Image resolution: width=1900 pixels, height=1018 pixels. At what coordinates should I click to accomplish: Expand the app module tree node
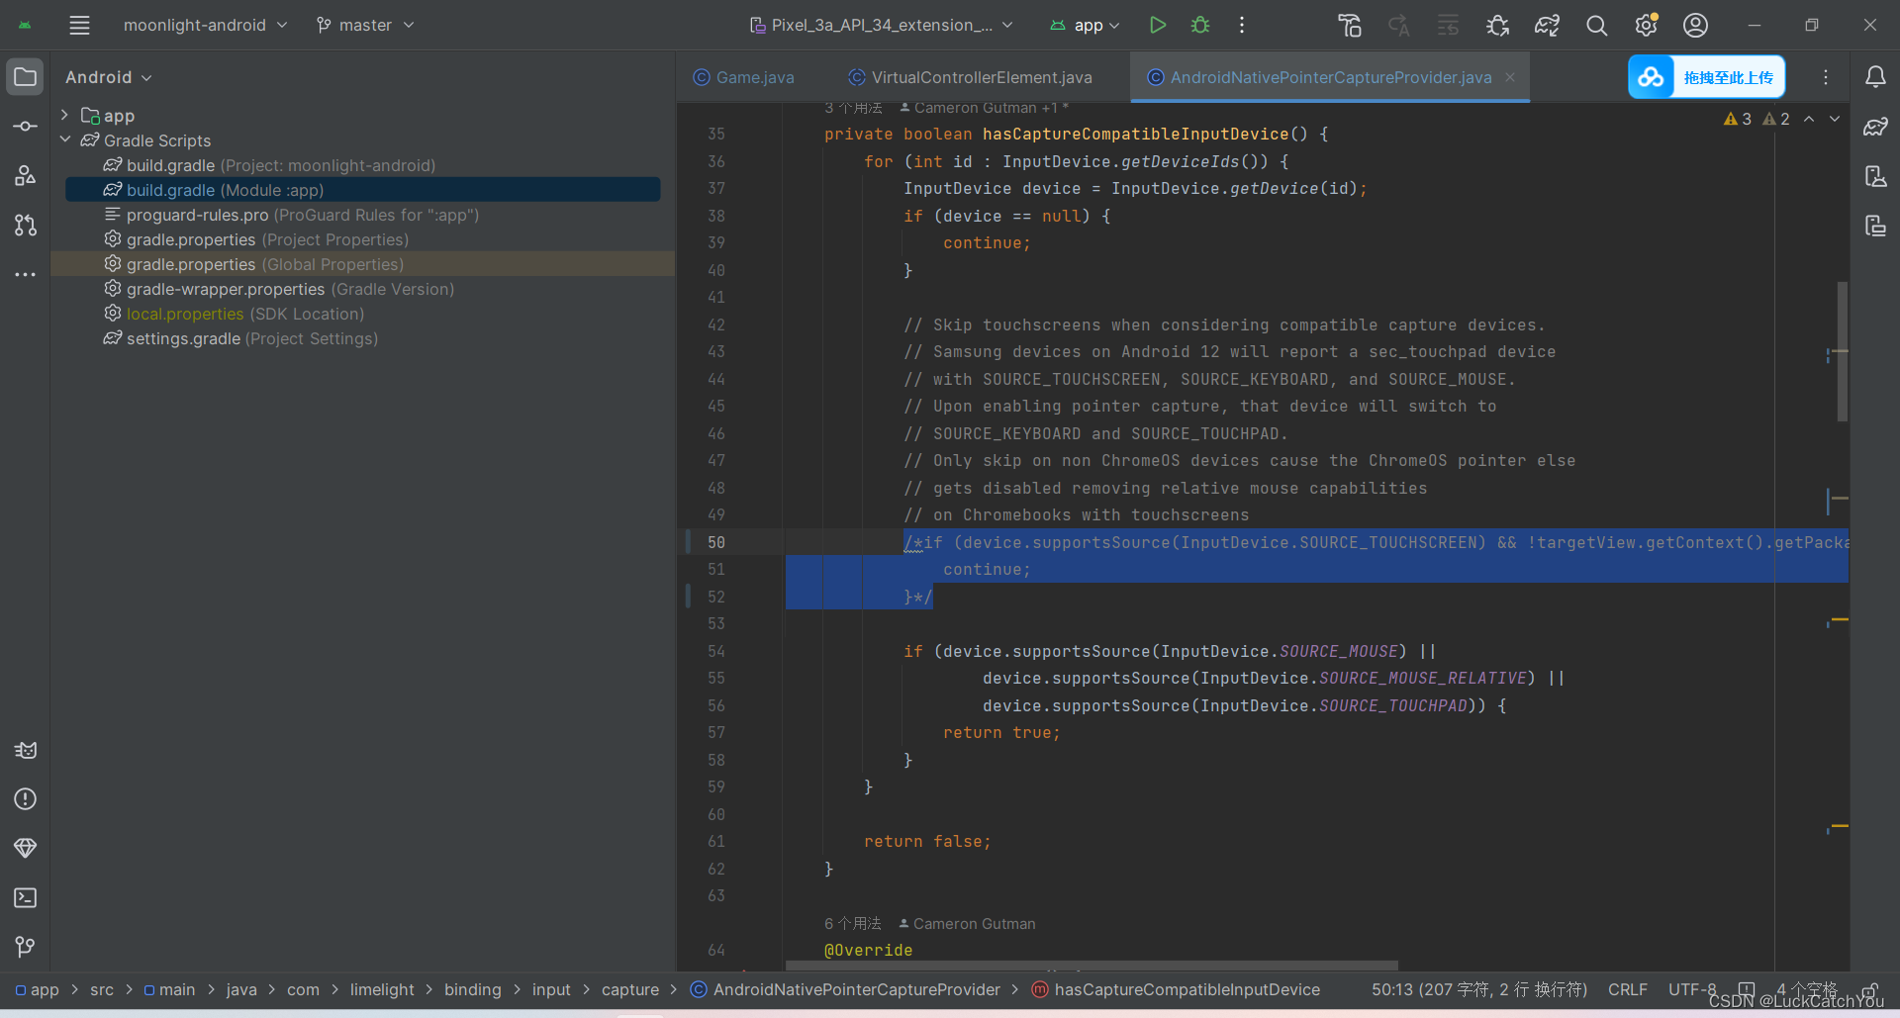pyautogui.click(x=65, y=116)
